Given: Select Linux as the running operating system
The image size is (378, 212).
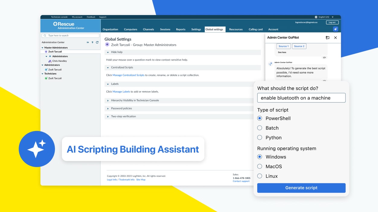Looking at the screenshot, I should (260, 176).
